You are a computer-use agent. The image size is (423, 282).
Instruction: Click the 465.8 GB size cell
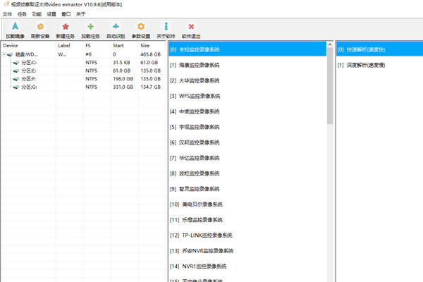tap(151, 54)
